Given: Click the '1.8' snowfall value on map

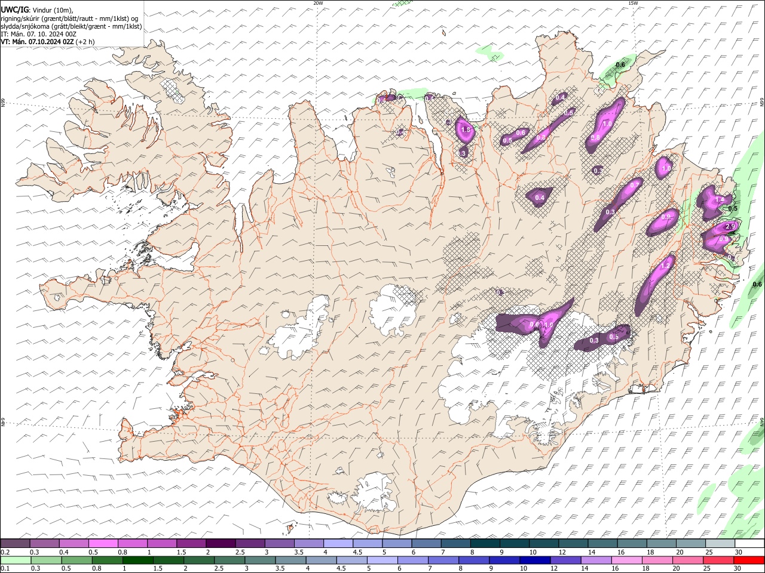Looking at the screenshot, I should click(x=466, y=130).
